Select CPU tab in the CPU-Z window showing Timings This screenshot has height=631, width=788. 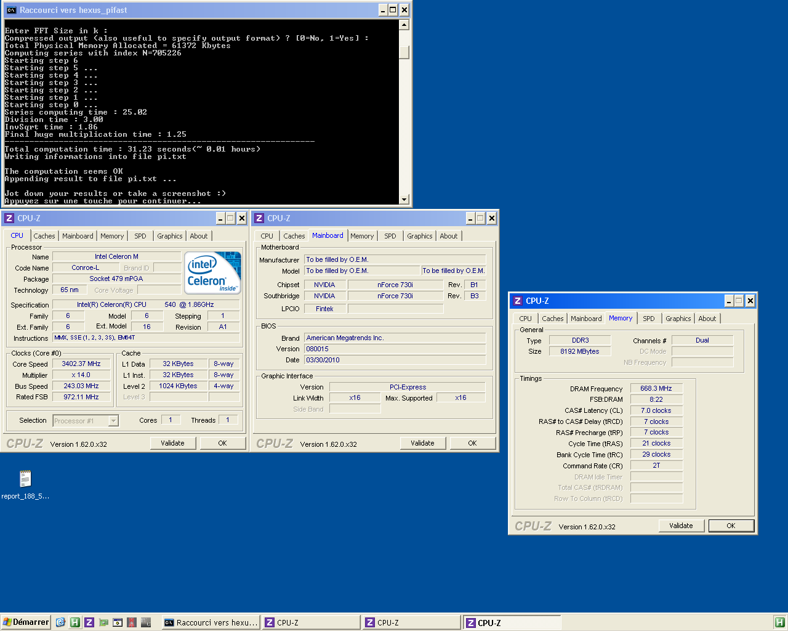(x=526, y=319)
